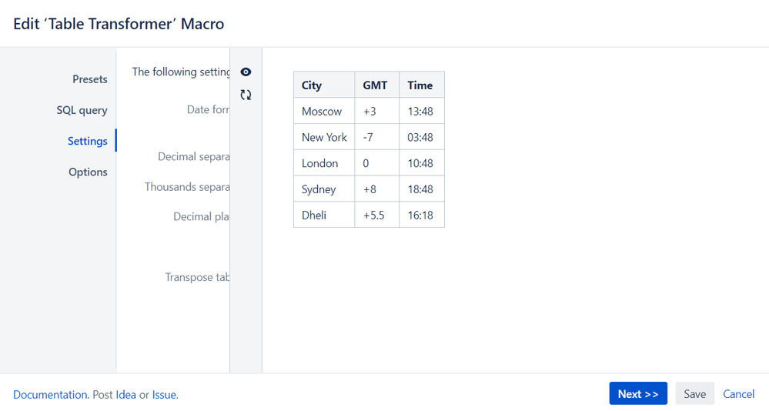
Task: Click the 16:18 time cell
Action: coord(420,216)
